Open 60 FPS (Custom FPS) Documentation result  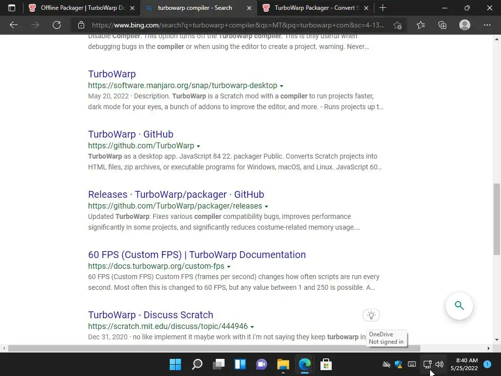point(197,255)
